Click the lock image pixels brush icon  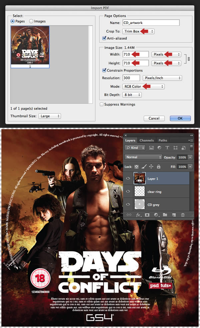pos(144,167)
